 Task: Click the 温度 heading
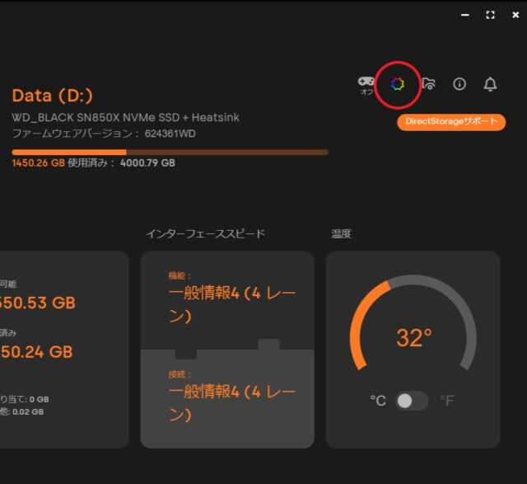pos(341,233)
